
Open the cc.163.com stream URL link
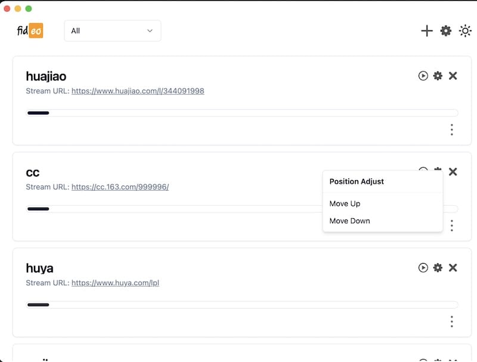coord(120,187)
